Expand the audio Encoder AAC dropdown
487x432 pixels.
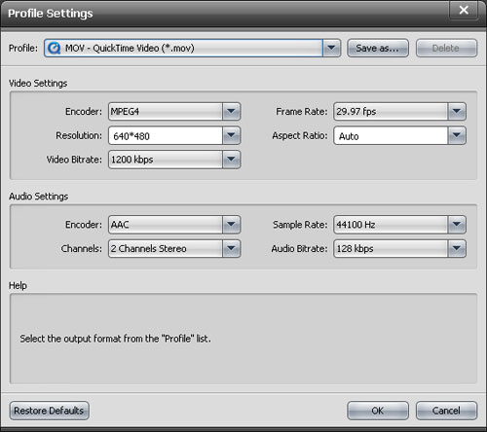(x=231, y=225)
